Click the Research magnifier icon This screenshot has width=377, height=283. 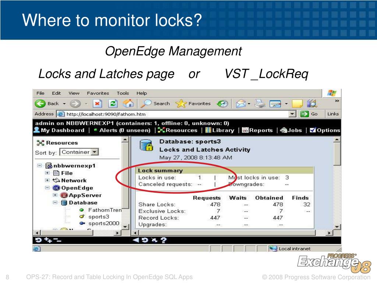[312, 104]
